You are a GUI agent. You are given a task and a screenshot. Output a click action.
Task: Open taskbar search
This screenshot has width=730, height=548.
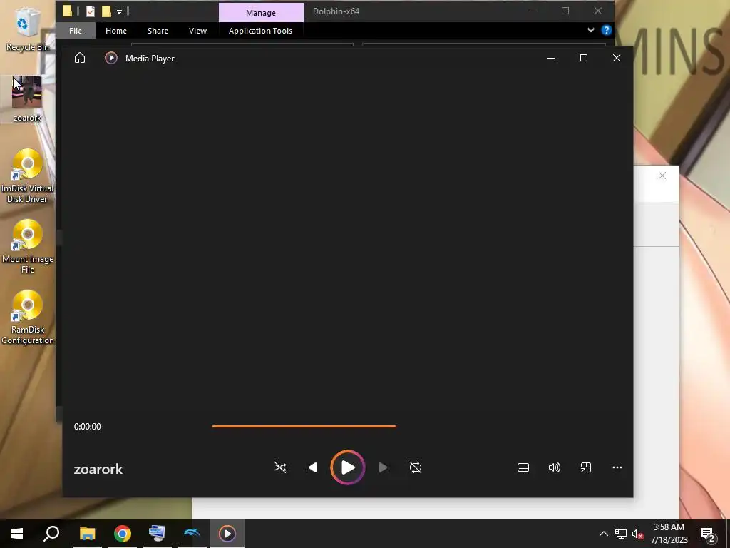[51, 534]
